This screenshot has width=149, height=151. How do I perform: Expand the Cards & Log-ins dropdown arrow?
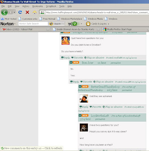tap(109, 24)
